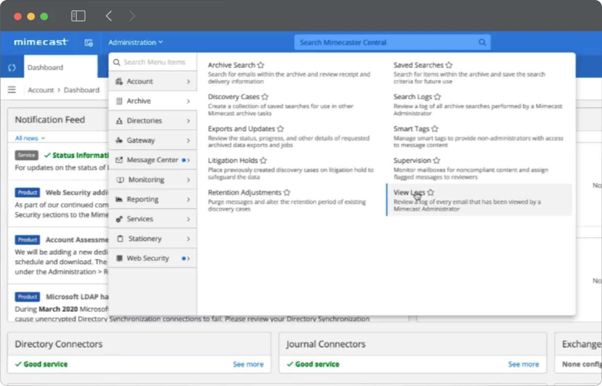
Task: Click the Mimecast logo
Action: pos(41,42)
